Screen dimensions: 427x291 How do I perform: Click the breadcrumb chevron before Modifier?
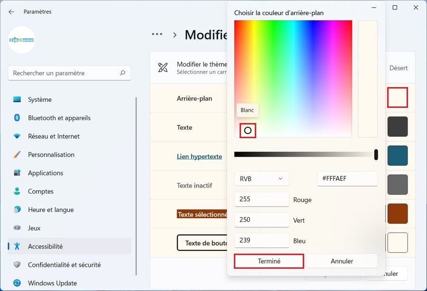pyautogui.click(x=175, y=35)
